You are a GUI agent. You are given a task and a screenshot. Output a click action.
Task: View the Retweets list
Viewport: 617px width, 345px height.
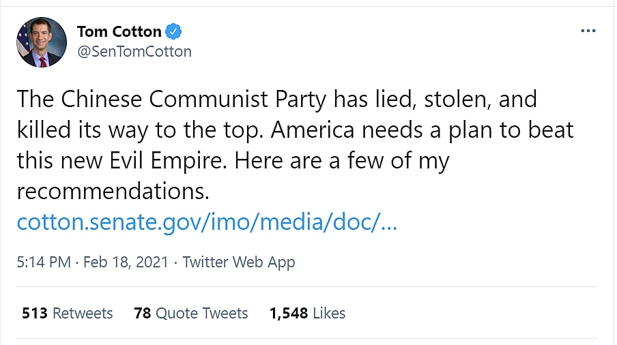83,313
